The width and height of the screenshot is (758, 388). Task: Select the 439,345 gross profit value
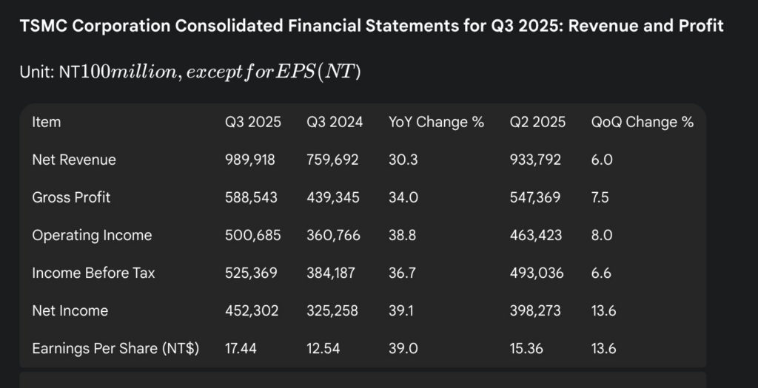pyautogui.click(x=332, y=197)
